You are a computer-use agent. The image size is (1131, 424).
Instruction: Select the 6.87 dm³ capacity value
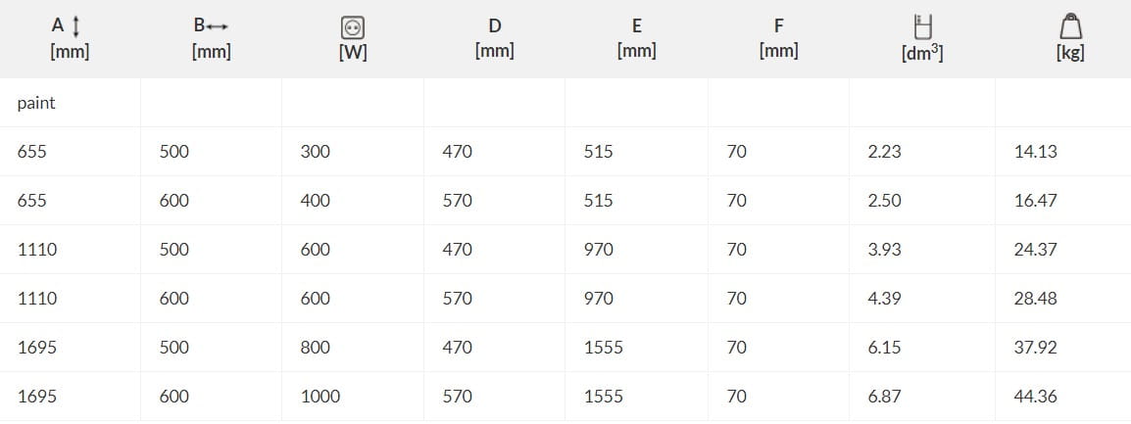coord(884,397)
